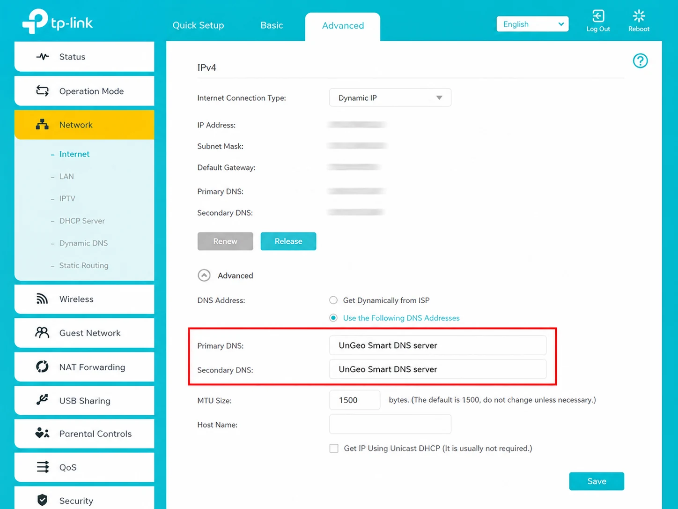Click the MTU Size input field
The image size is (678, 509).
tap(354, 400)
